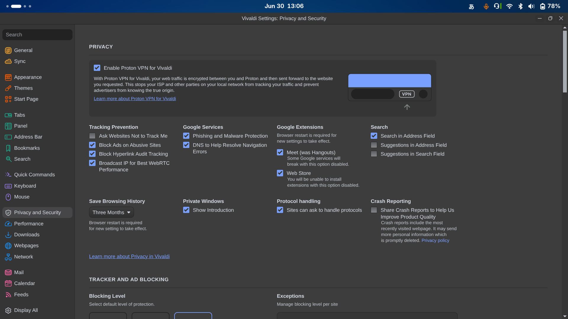Screen dimensions: 568x319
Task: Open Learn more about Privacy in Vivaldi
Action: point(129,256)
